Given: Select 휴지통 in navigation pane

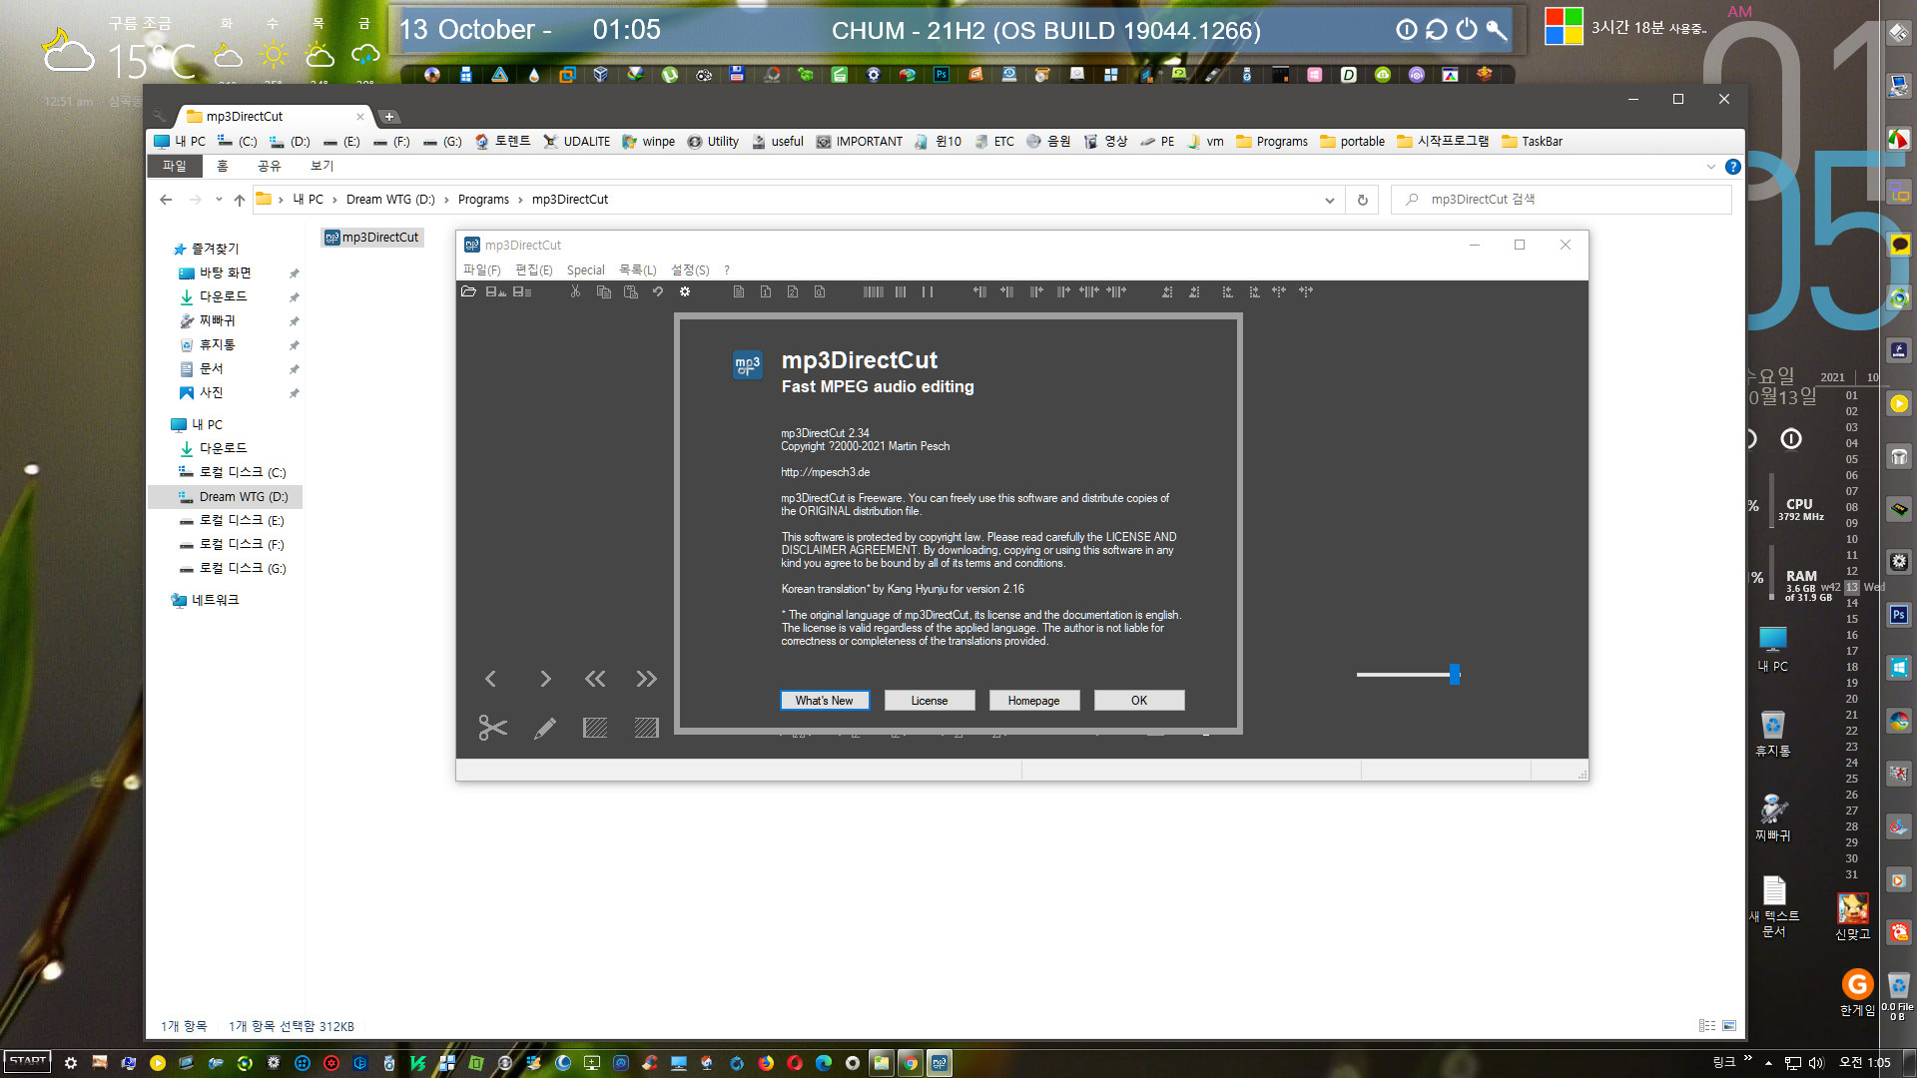Looking at the screenshot, I should click(217, 344).
